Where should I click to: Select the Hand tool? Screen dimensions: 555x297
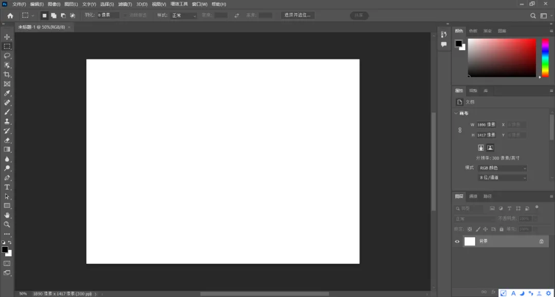7,215
